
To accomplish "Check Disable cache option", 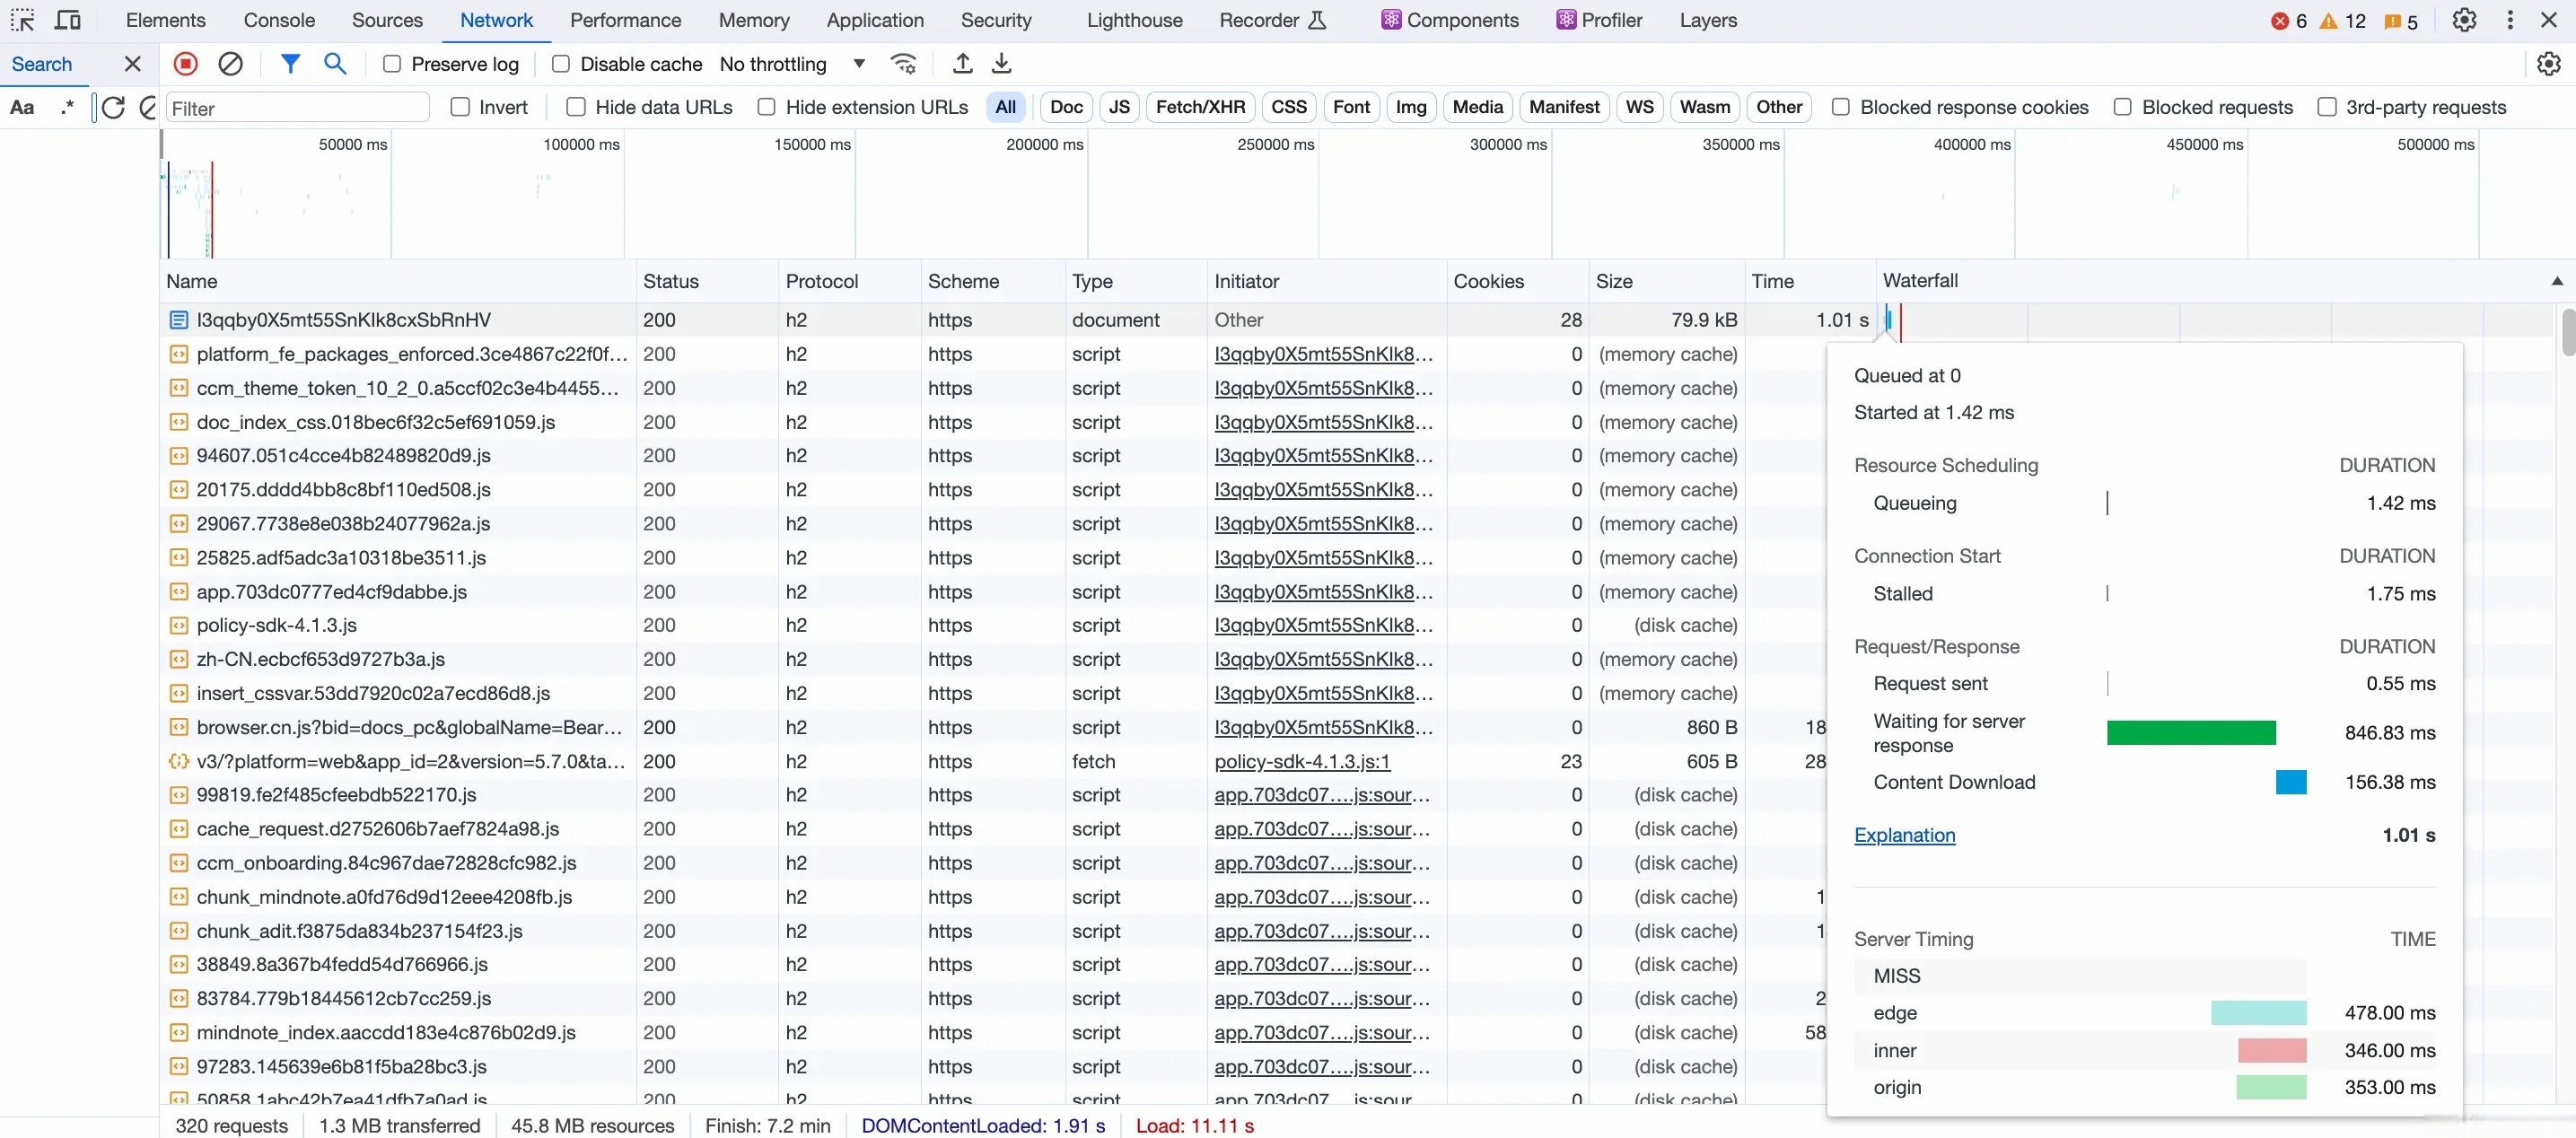I will [561, 64].
